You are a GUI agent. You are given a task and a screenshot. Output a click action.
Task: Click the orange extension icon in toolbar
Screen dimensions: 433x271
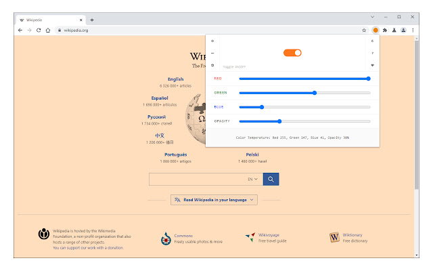coord(375,30)
